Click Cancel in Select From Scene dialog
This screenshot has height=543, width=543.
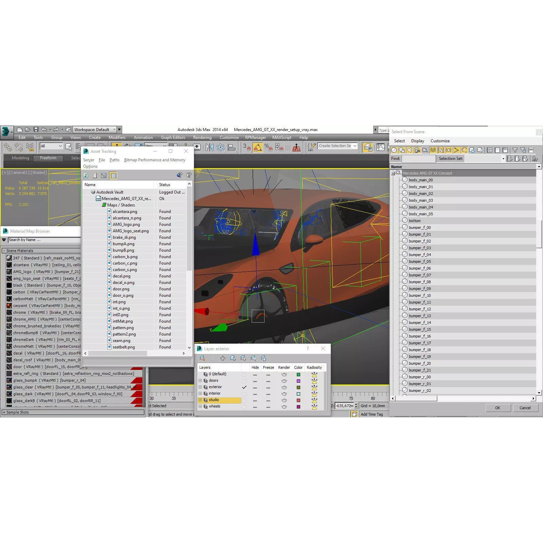click(x=525, y=408)
